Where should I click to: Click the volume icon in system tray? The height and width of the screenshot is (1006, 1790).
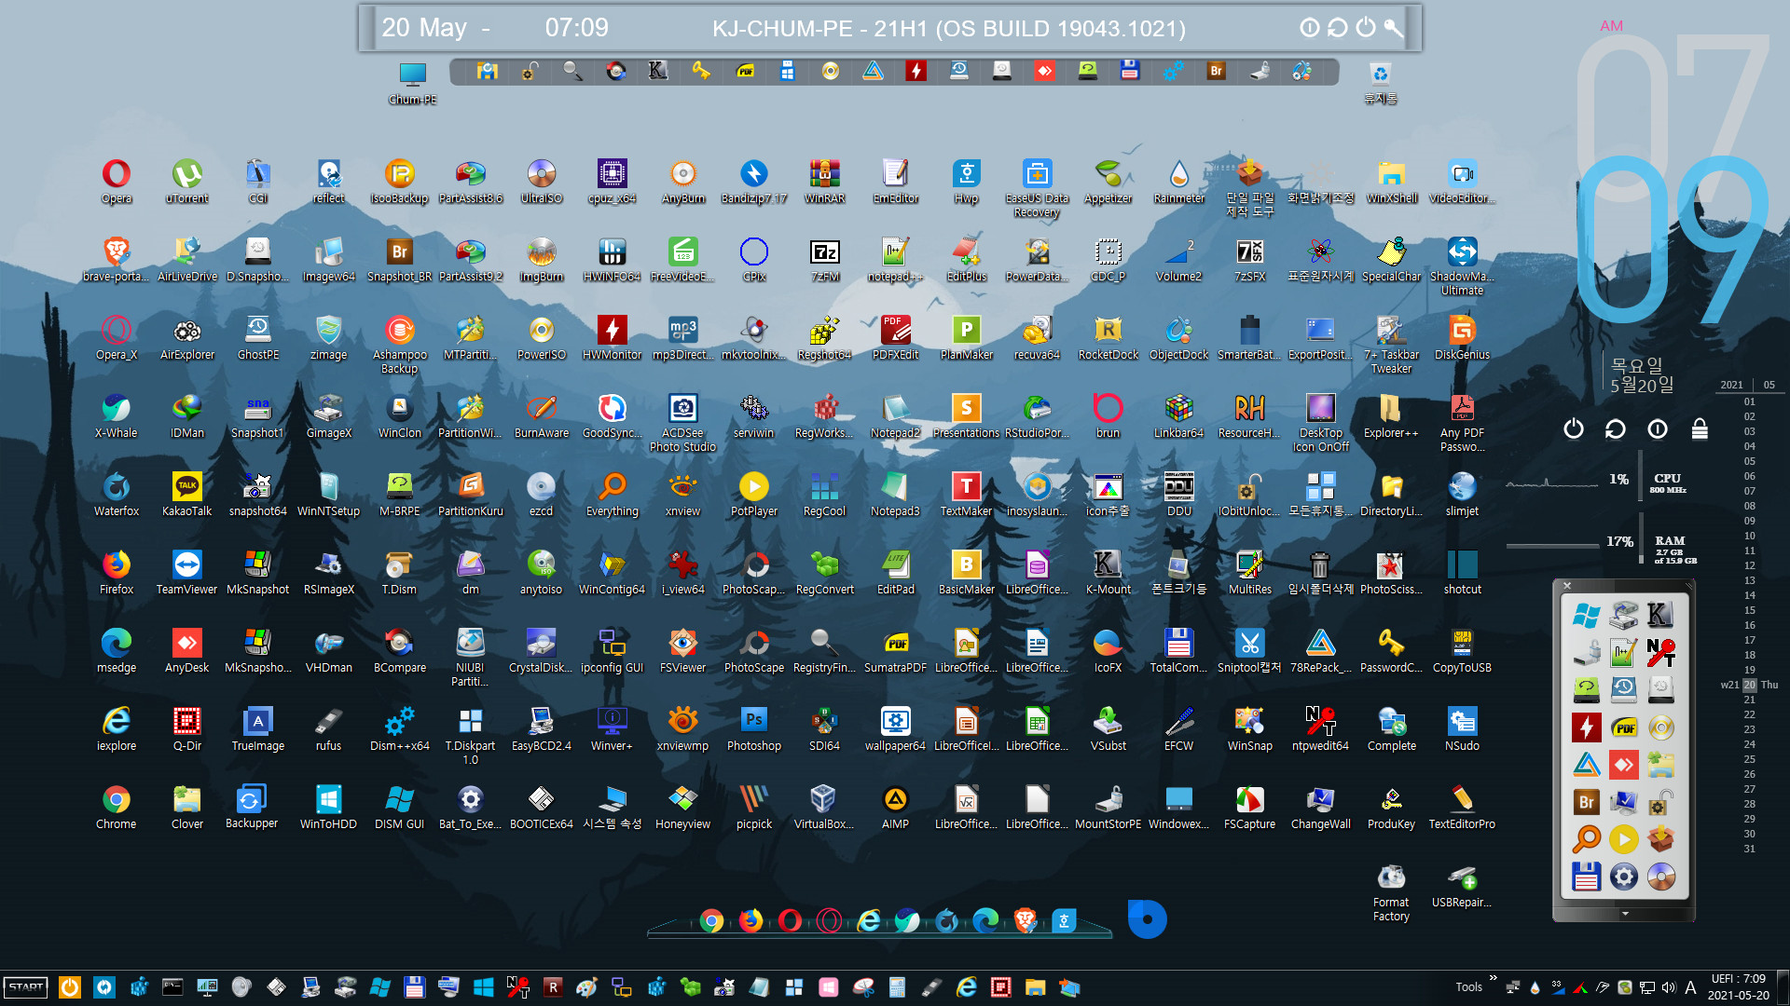[1669, 987]
